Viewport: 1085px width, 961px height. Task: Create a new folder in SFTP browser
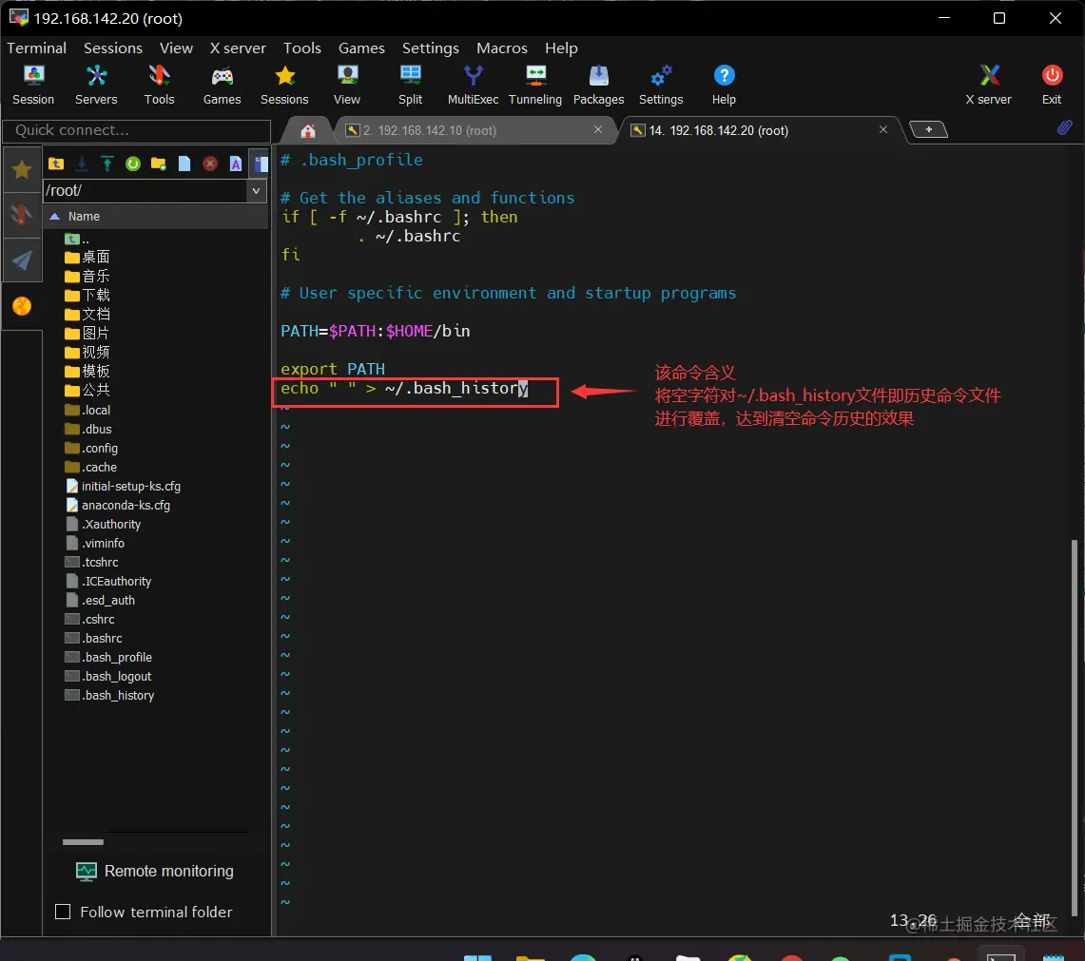[159, 163]
